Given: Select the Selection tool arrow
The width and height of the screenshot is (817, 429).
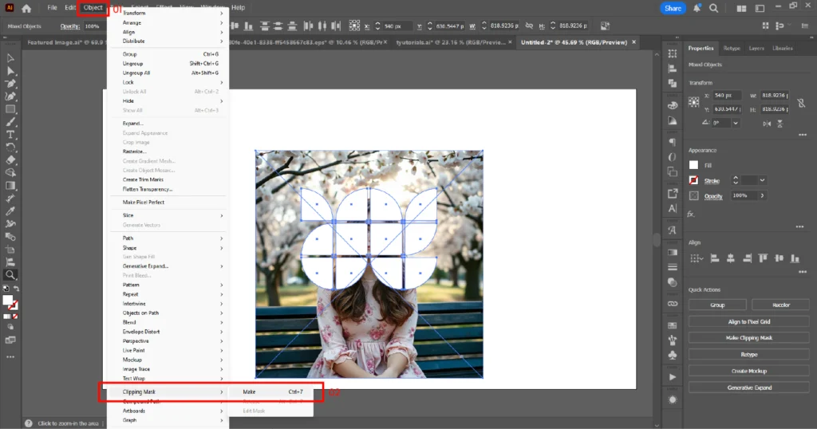Looking at the screenshot, I should (10, 58).
